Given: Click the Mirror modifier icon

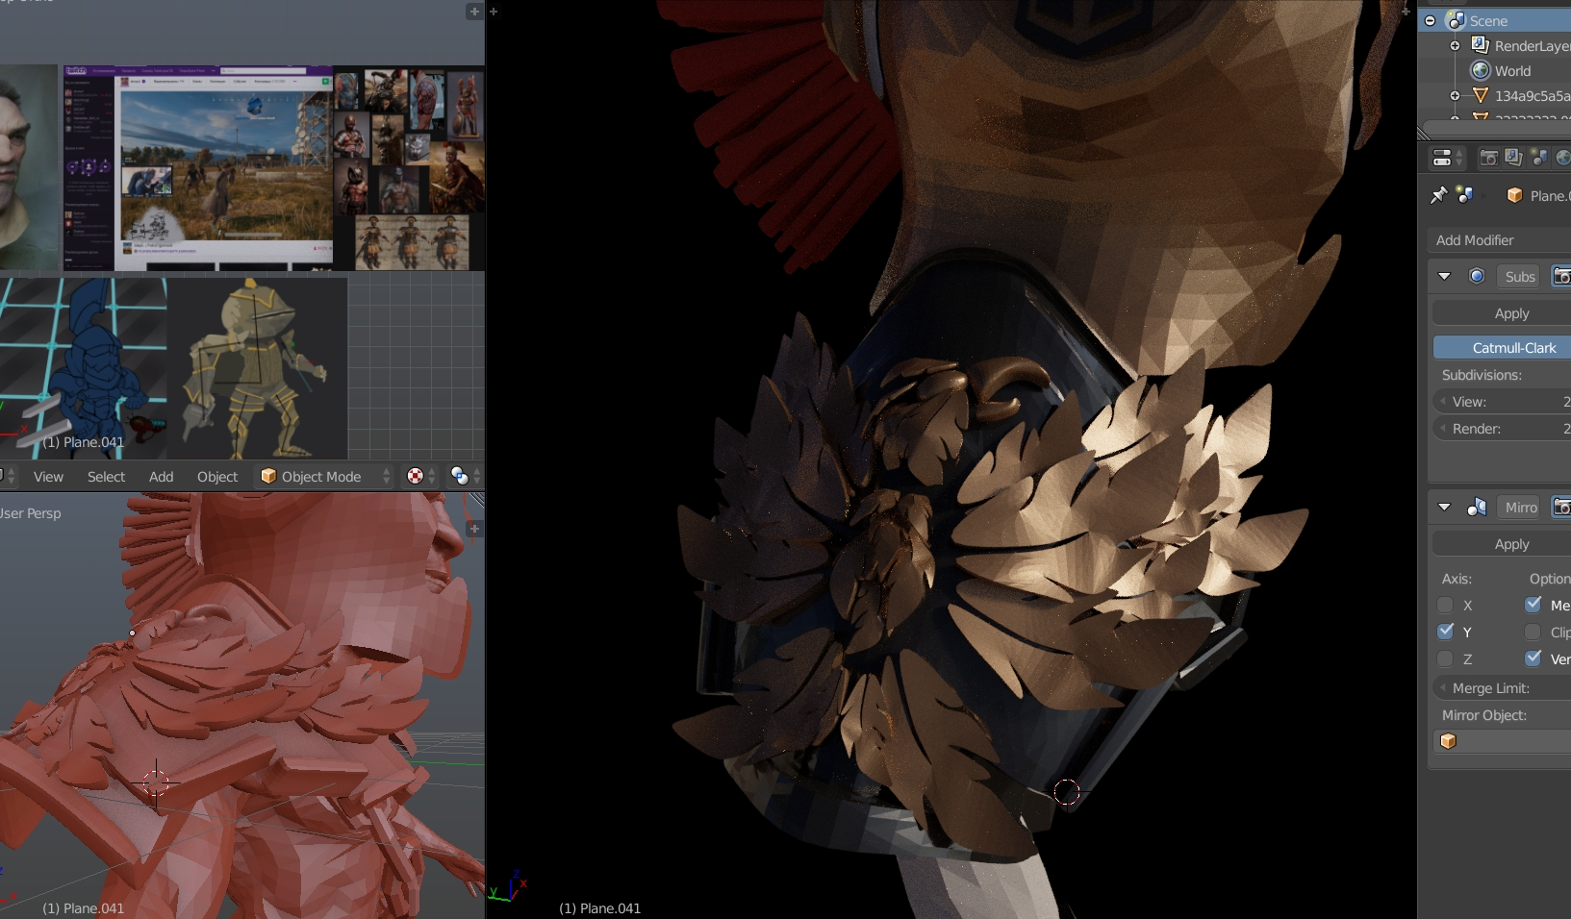Looking at the screenshot, I should (1477, 507).
